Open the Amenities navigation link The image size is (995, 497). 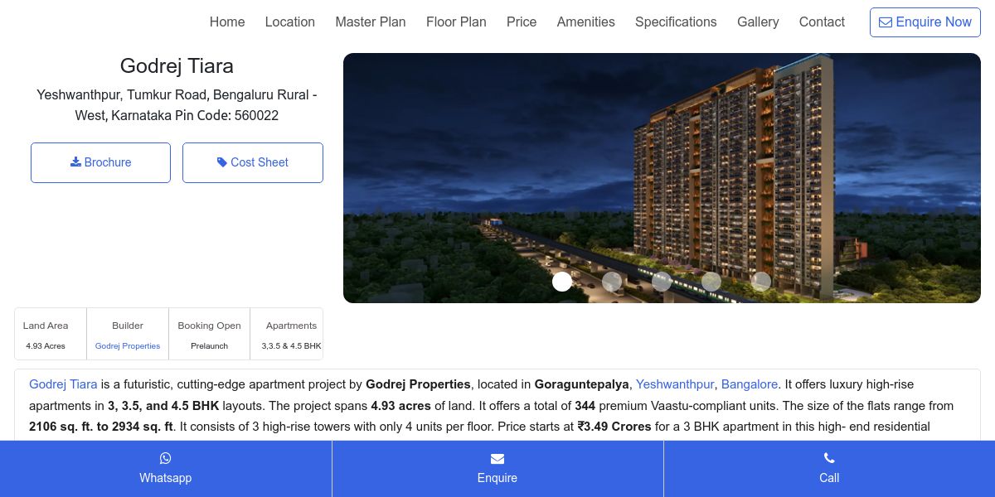pyautogui.click(x=586, y=22)
